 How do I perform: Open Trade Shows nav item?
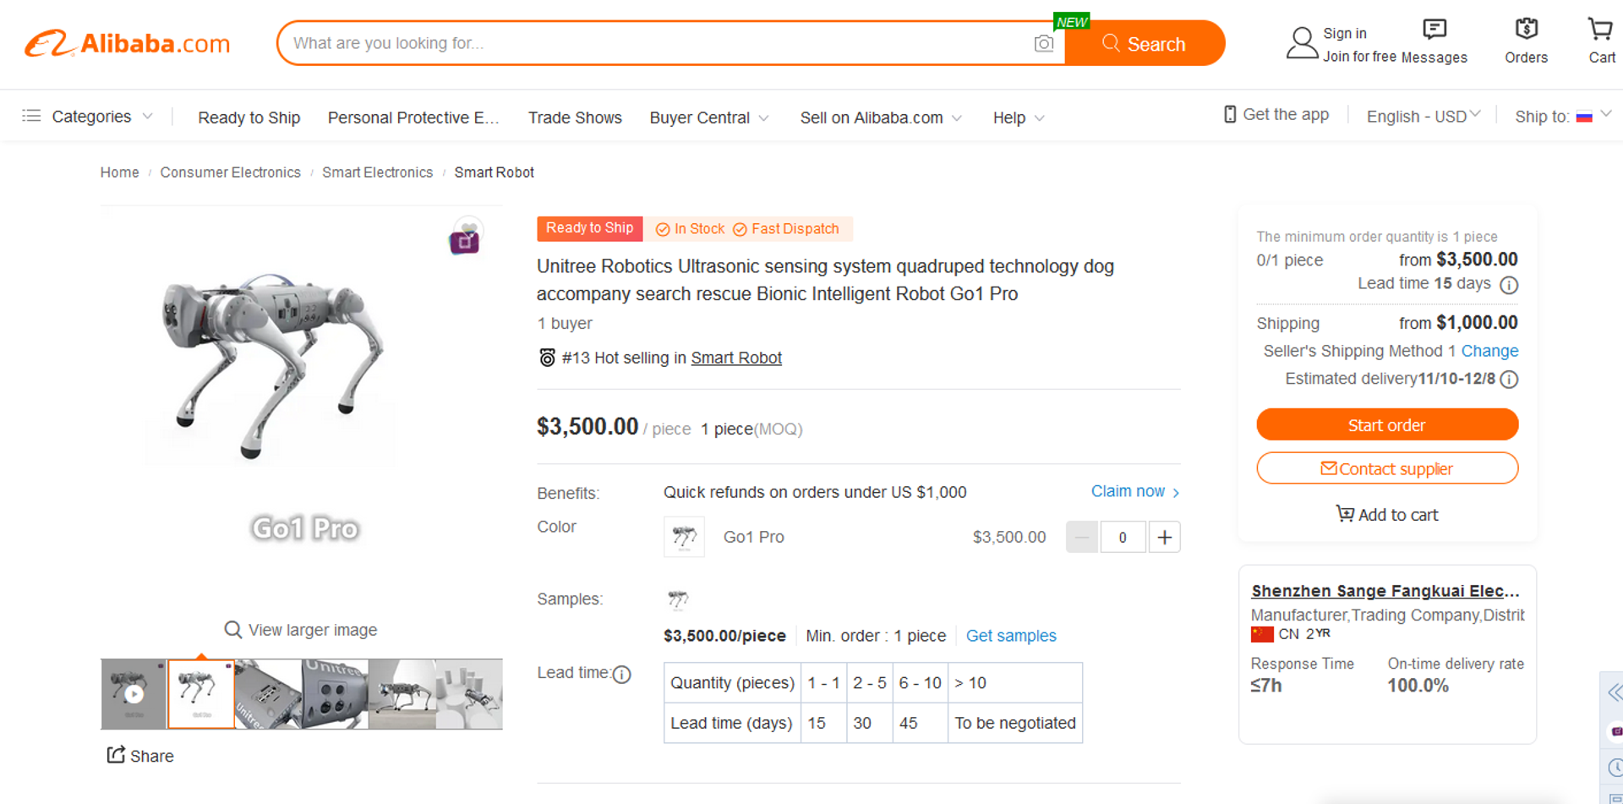click(575, 118)
